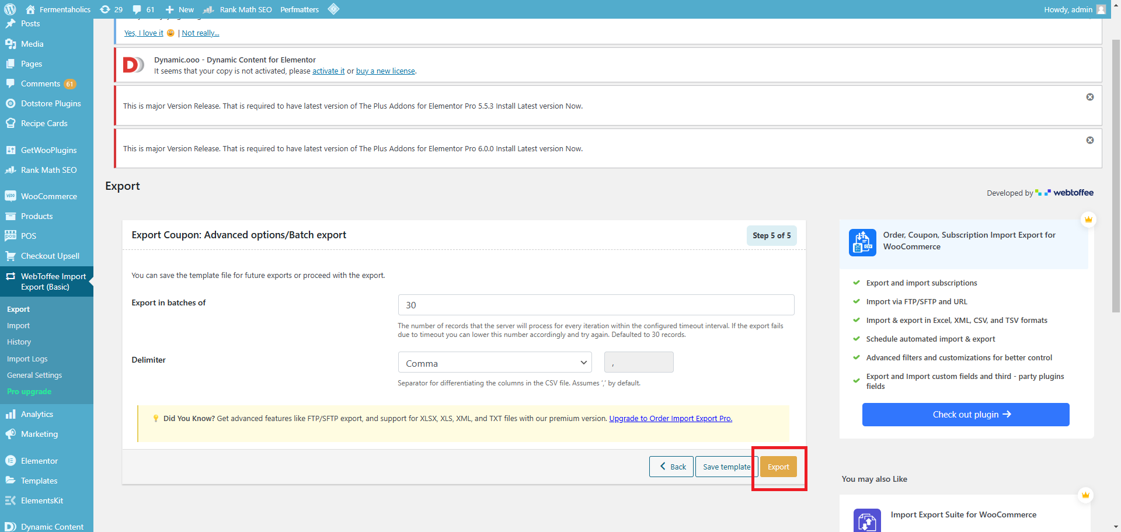Open the Import Logs submenu item
1121x532 pixels.
(x=27, y=359)
